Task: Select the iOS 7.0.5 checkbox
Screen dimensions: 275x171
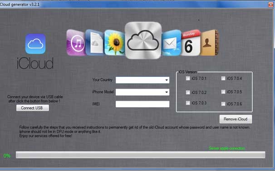Action: coord(223,92)
